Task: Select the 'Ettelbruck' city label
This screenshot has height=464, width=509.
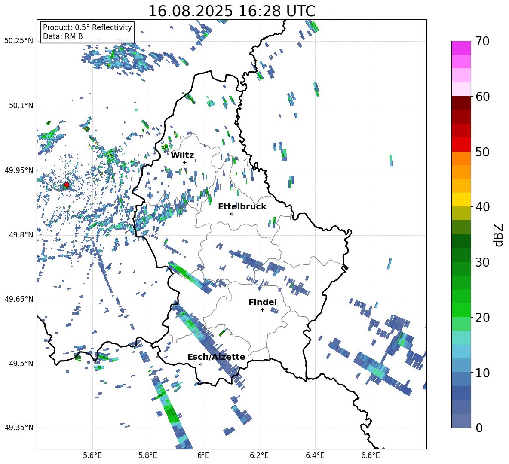Action: [242, 207]
